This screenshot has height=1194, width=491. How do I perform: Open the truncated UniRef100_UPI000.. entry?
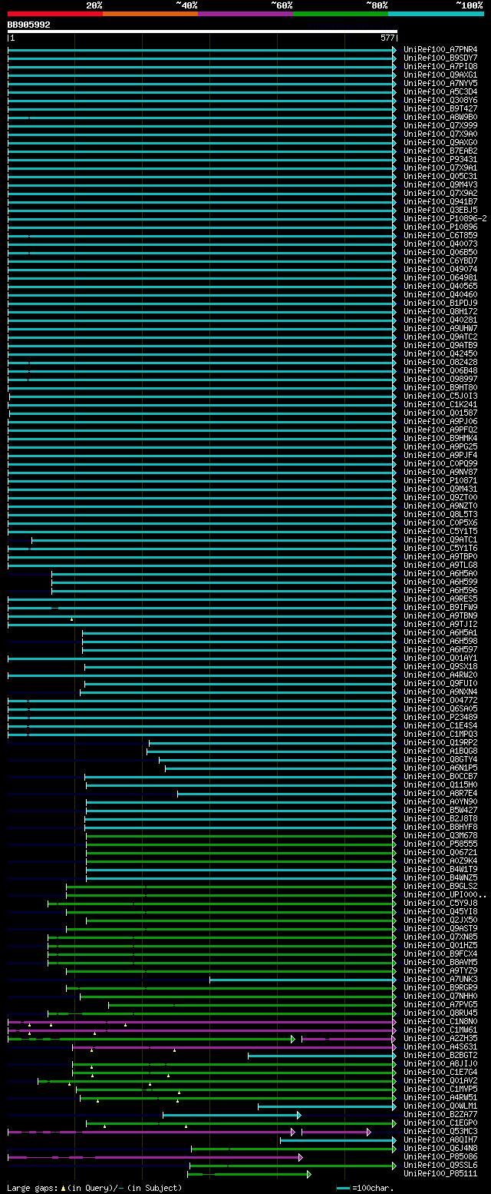445,895
